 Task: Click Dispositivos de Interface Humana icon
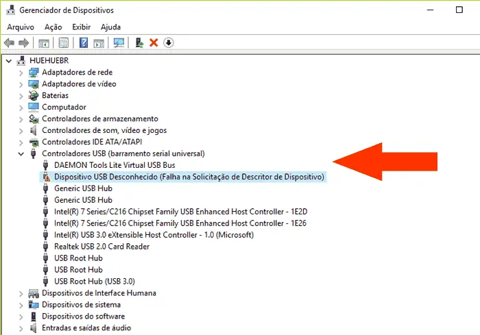pos(34,293)
